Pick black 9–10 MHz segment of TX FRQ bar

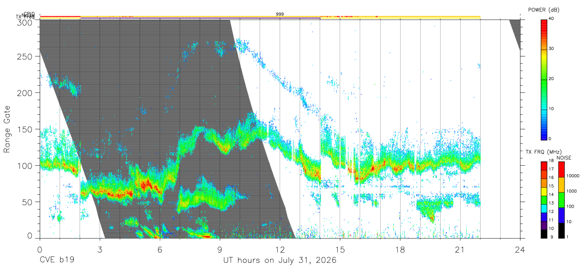tap(544, 234)
